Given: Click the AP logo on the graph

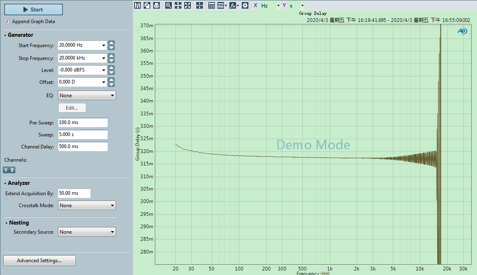Looking at the screenshot, I should coord(463,31).
